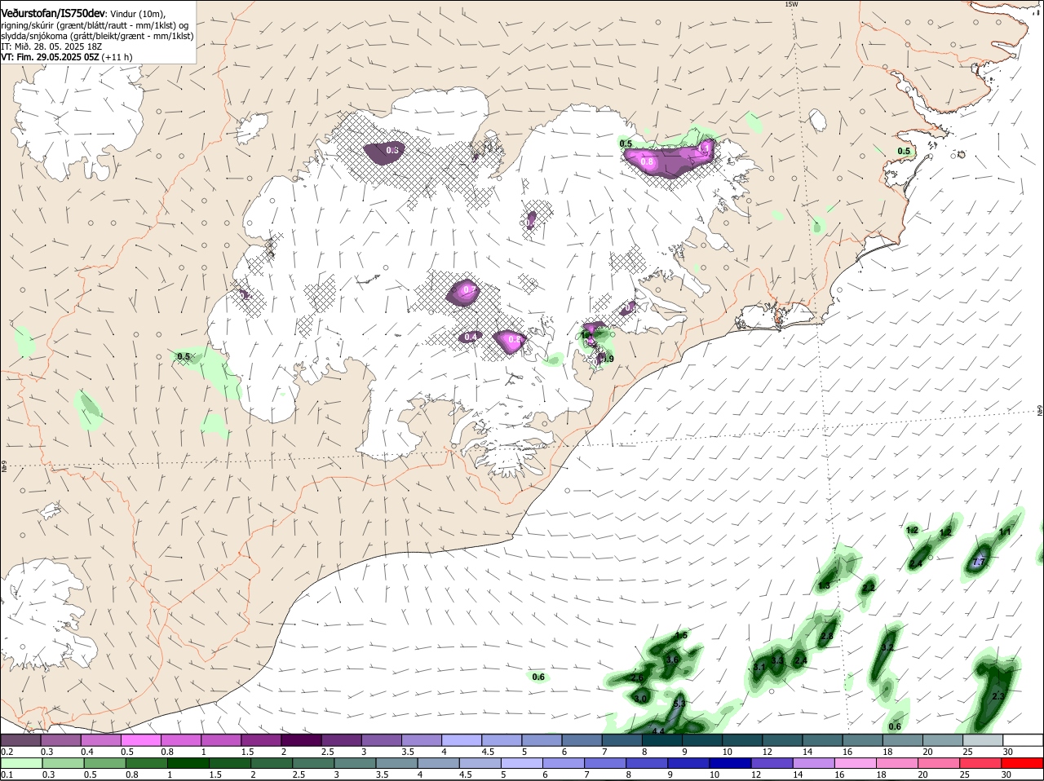
Task: Click the 3.3 rain value on the map
Action: point(778,660)
